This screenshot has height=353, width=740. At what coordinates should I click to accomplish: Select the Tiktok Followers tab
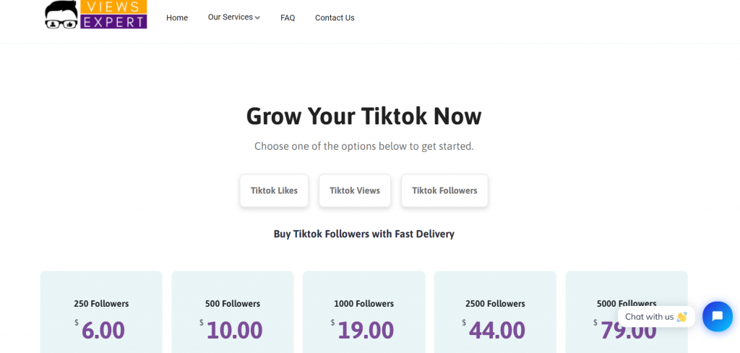pyautogui.click(x=444, y=190)
